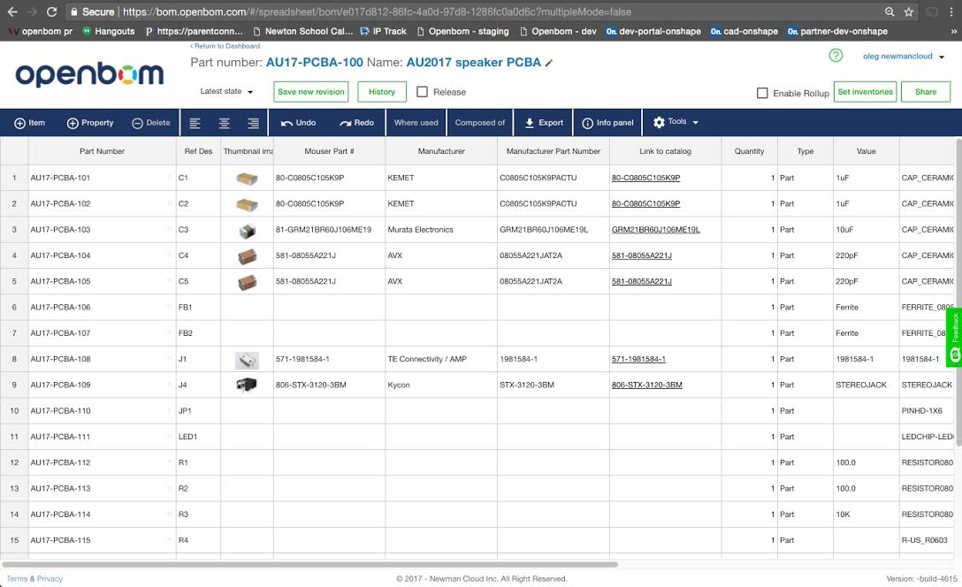Click Save new revision button
The height and width of the screenshot is (587, 962).
tap(311, 92)
